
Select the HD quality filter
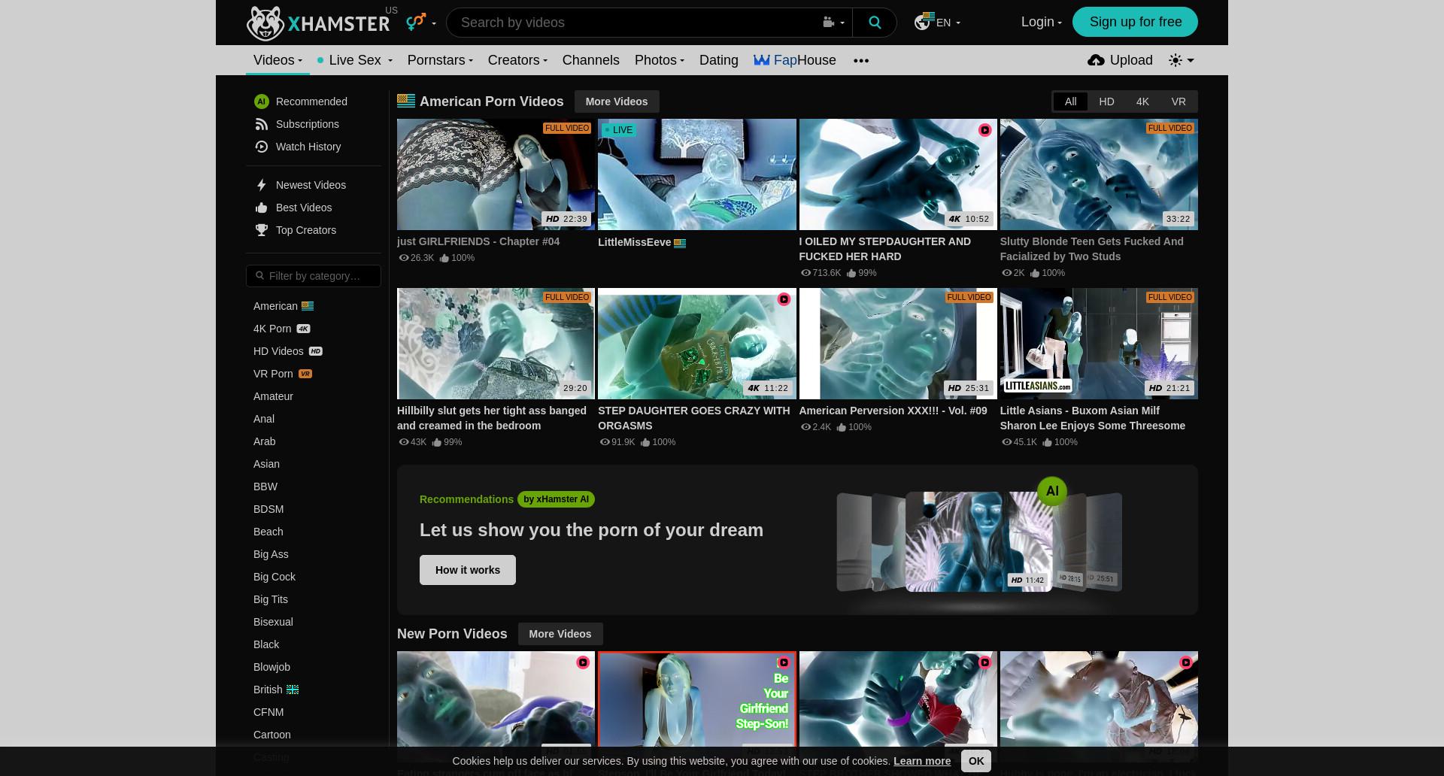[x=1106, y=102]
